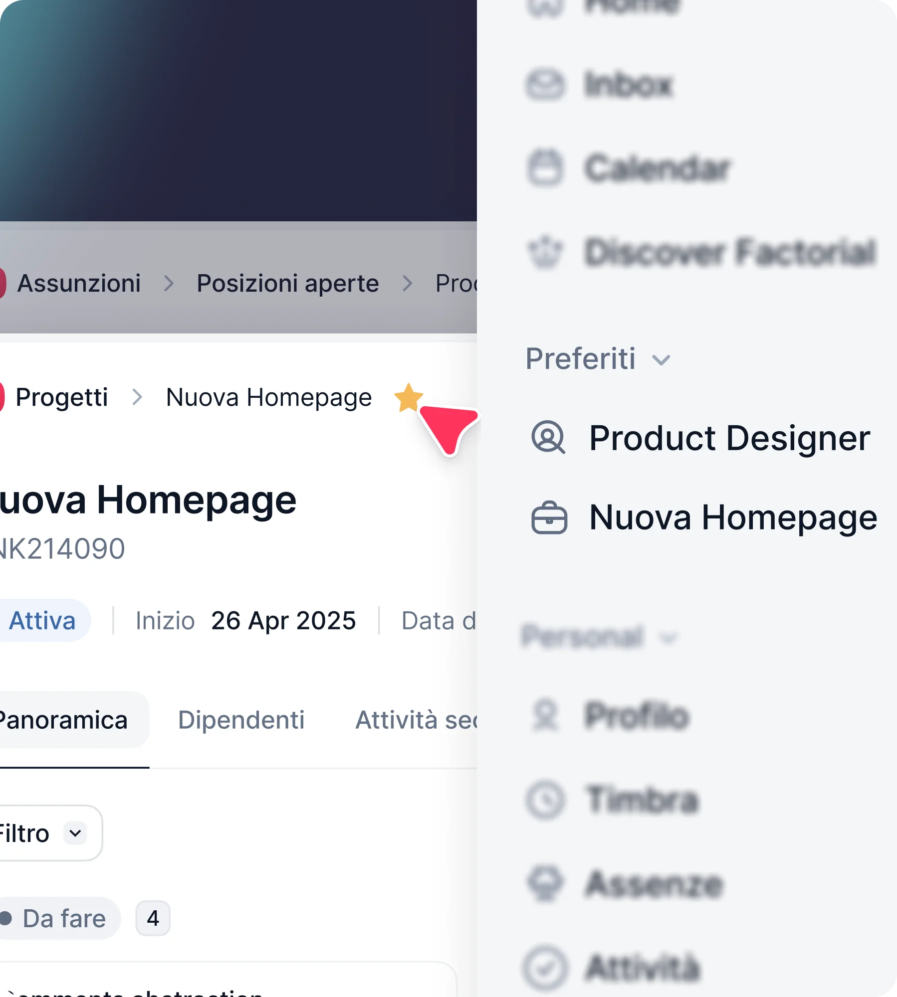This screenshot has width=897, height=997.
Task: Click the Inbox envelope icon
Action: (x=545, y=84)
